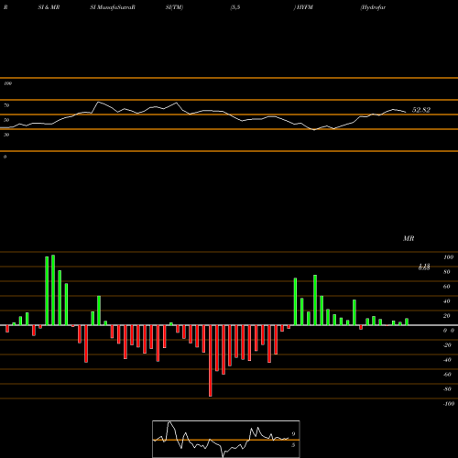
Task: Click the -40 label on MR axis
Action: pyautogui.click(x=447, y=360)
